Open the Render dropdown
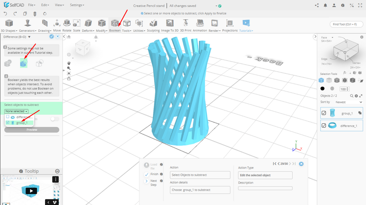Viewport: 366px width, 205px height. [214, 26]
